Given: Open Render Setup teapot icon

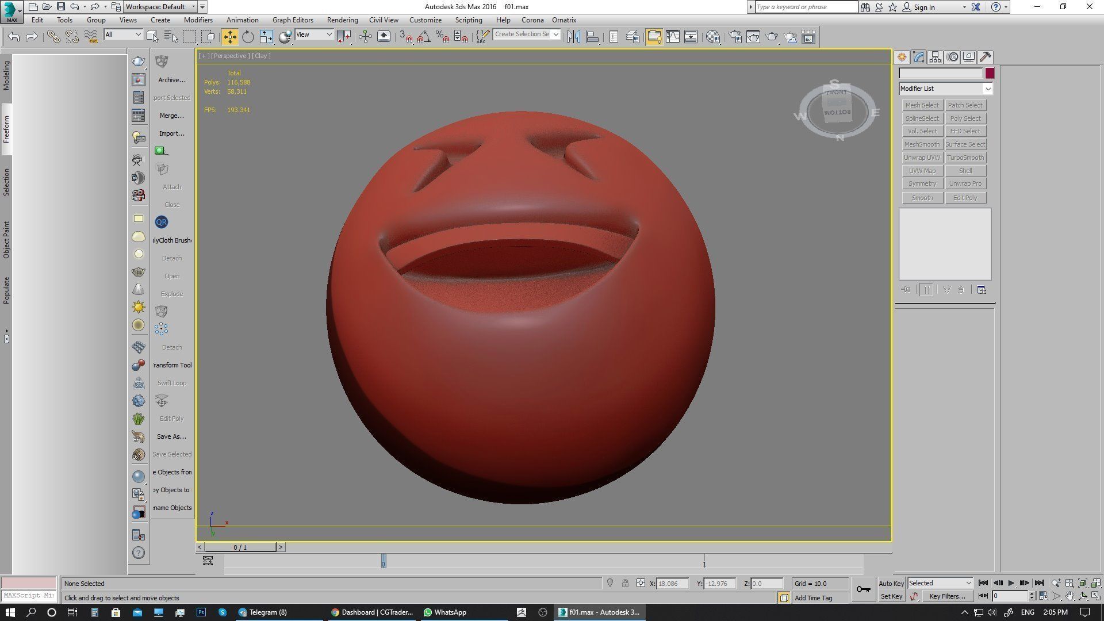Looking at the screenshot, I should point(735,37).
